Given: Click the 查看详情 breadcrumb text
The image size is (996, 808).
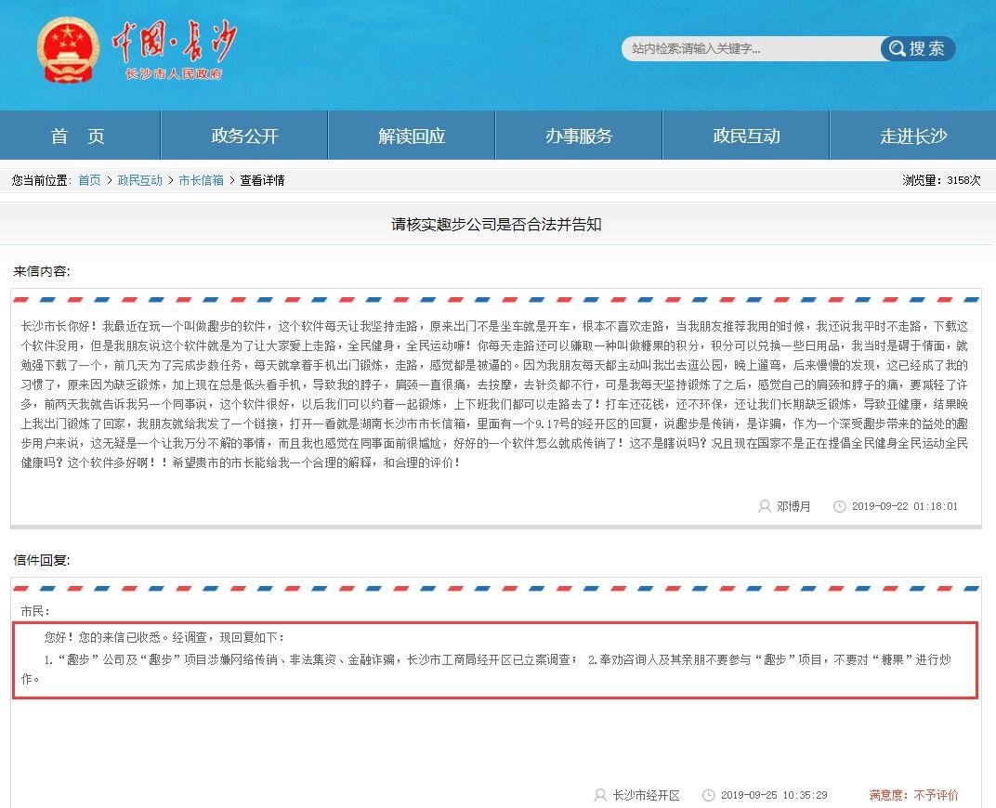Looking at the screenshot, I should 262,180.
